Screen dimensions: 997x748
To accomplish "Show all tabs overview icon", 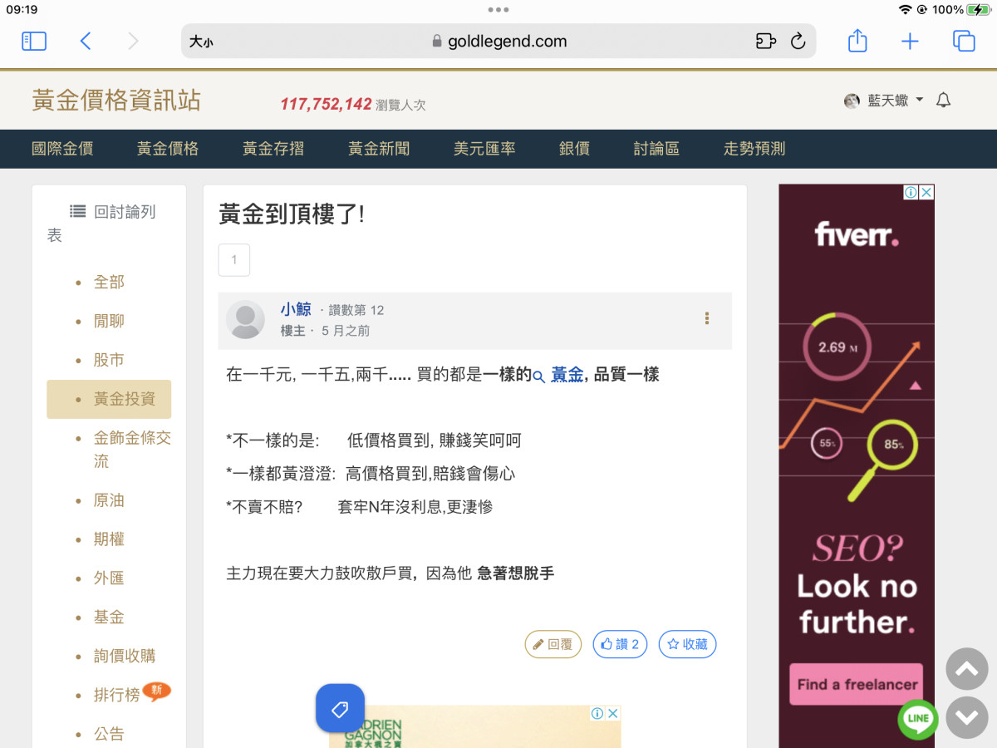I will (964, 41).
